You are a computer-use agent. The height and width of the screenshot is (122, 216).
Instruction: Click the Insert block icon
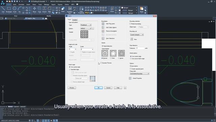[112, 9]
